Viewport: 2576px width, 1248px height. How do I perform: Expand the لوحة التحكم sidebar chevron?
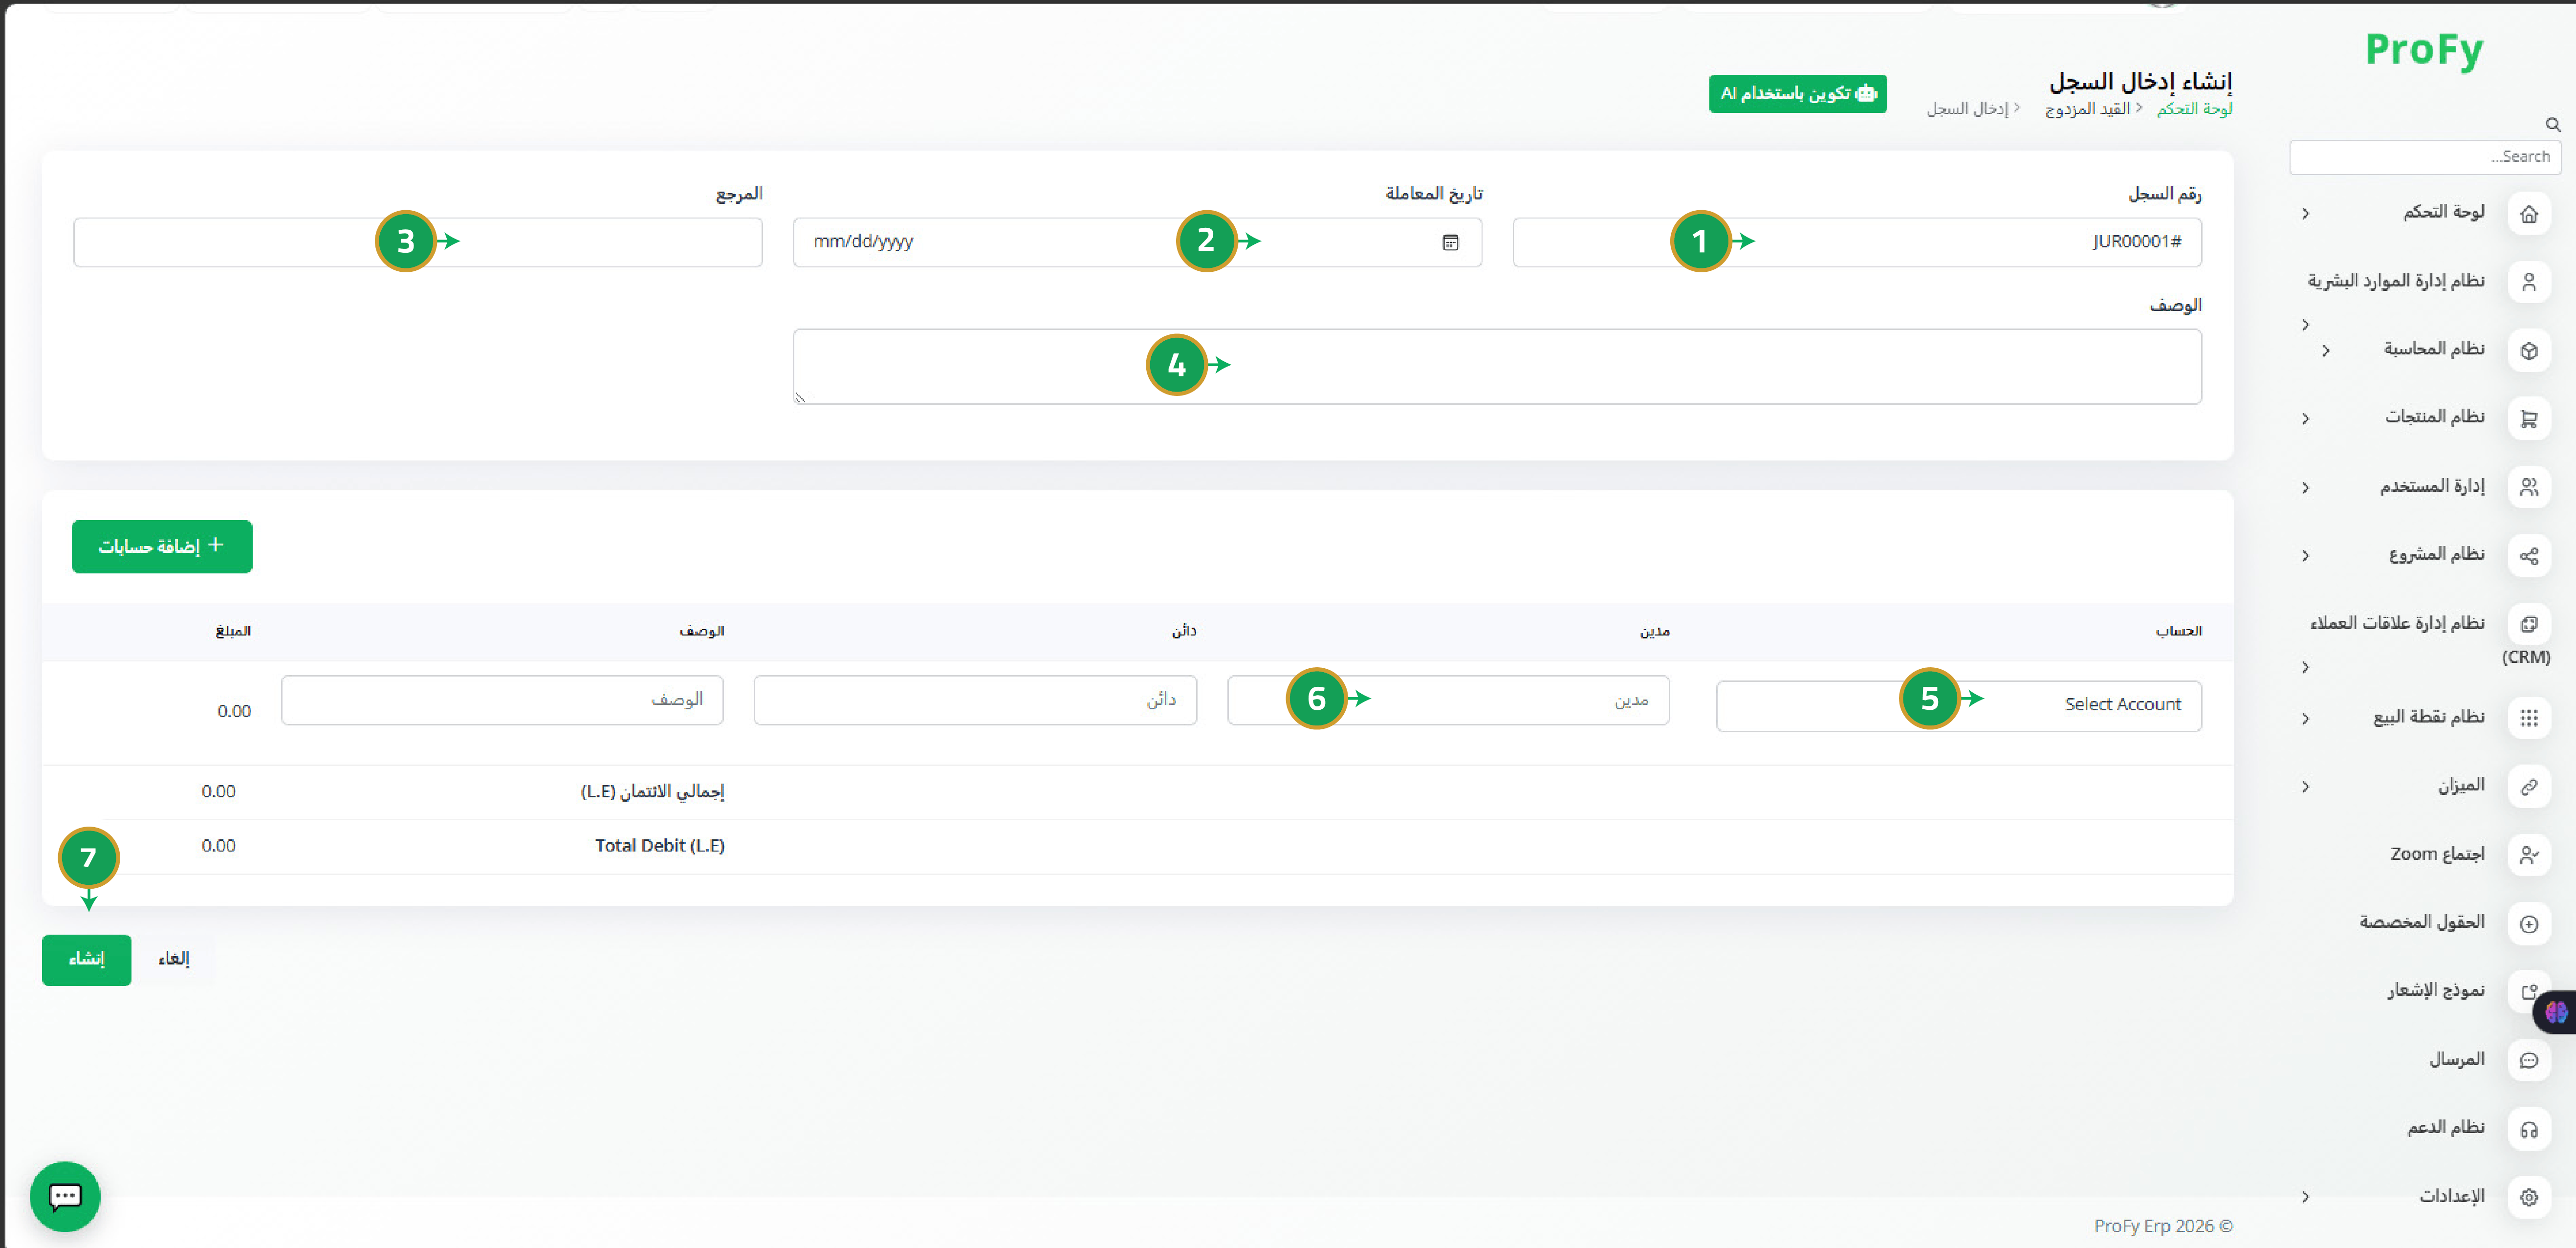[x=2305, y=213]
